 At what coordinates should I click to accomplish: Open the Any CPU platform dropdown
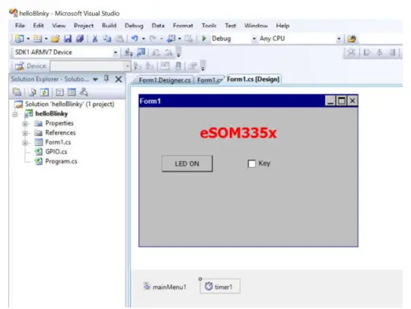(339, 39)
